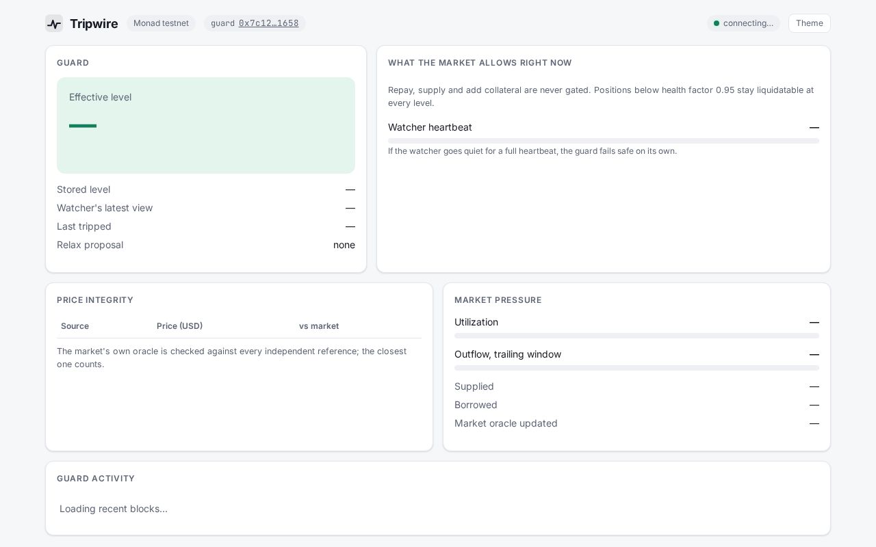The width and height of the screenshot is (876, 547).
Task: Click the watcher goes quiet helper text
Action: click(532, 151)
